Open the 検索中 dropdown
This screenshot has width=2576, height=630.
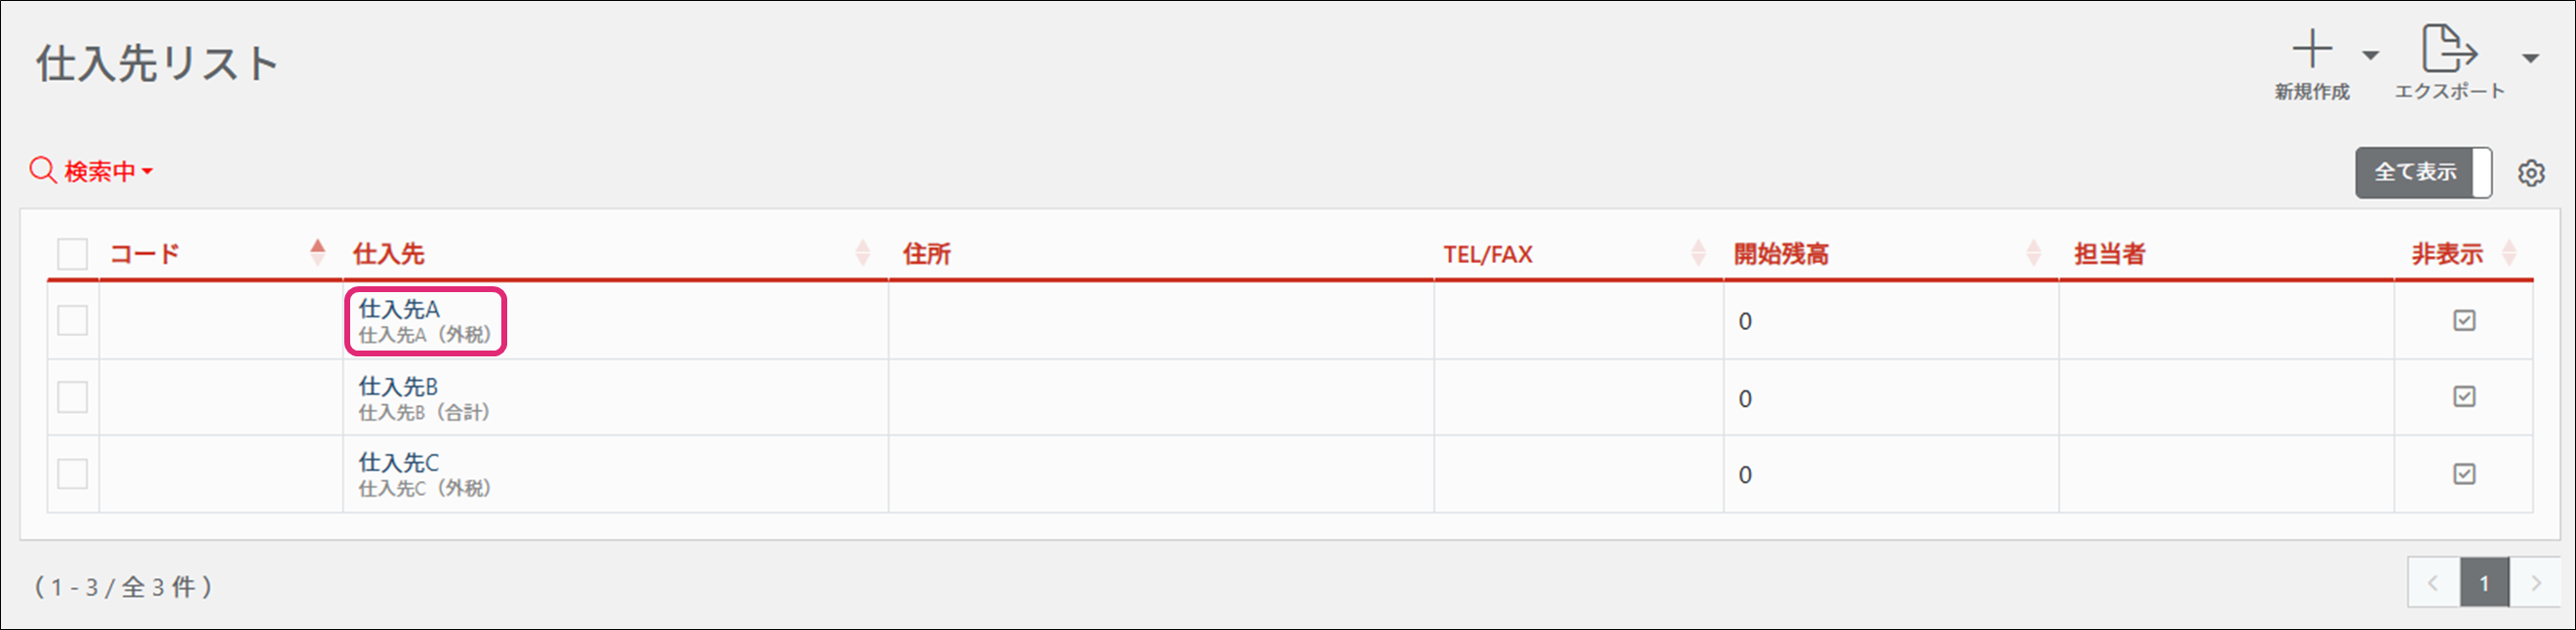(108, 171)
